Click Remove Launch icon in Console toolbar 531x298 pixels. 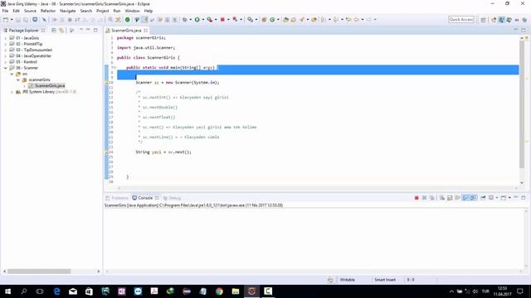click(424, 198)
